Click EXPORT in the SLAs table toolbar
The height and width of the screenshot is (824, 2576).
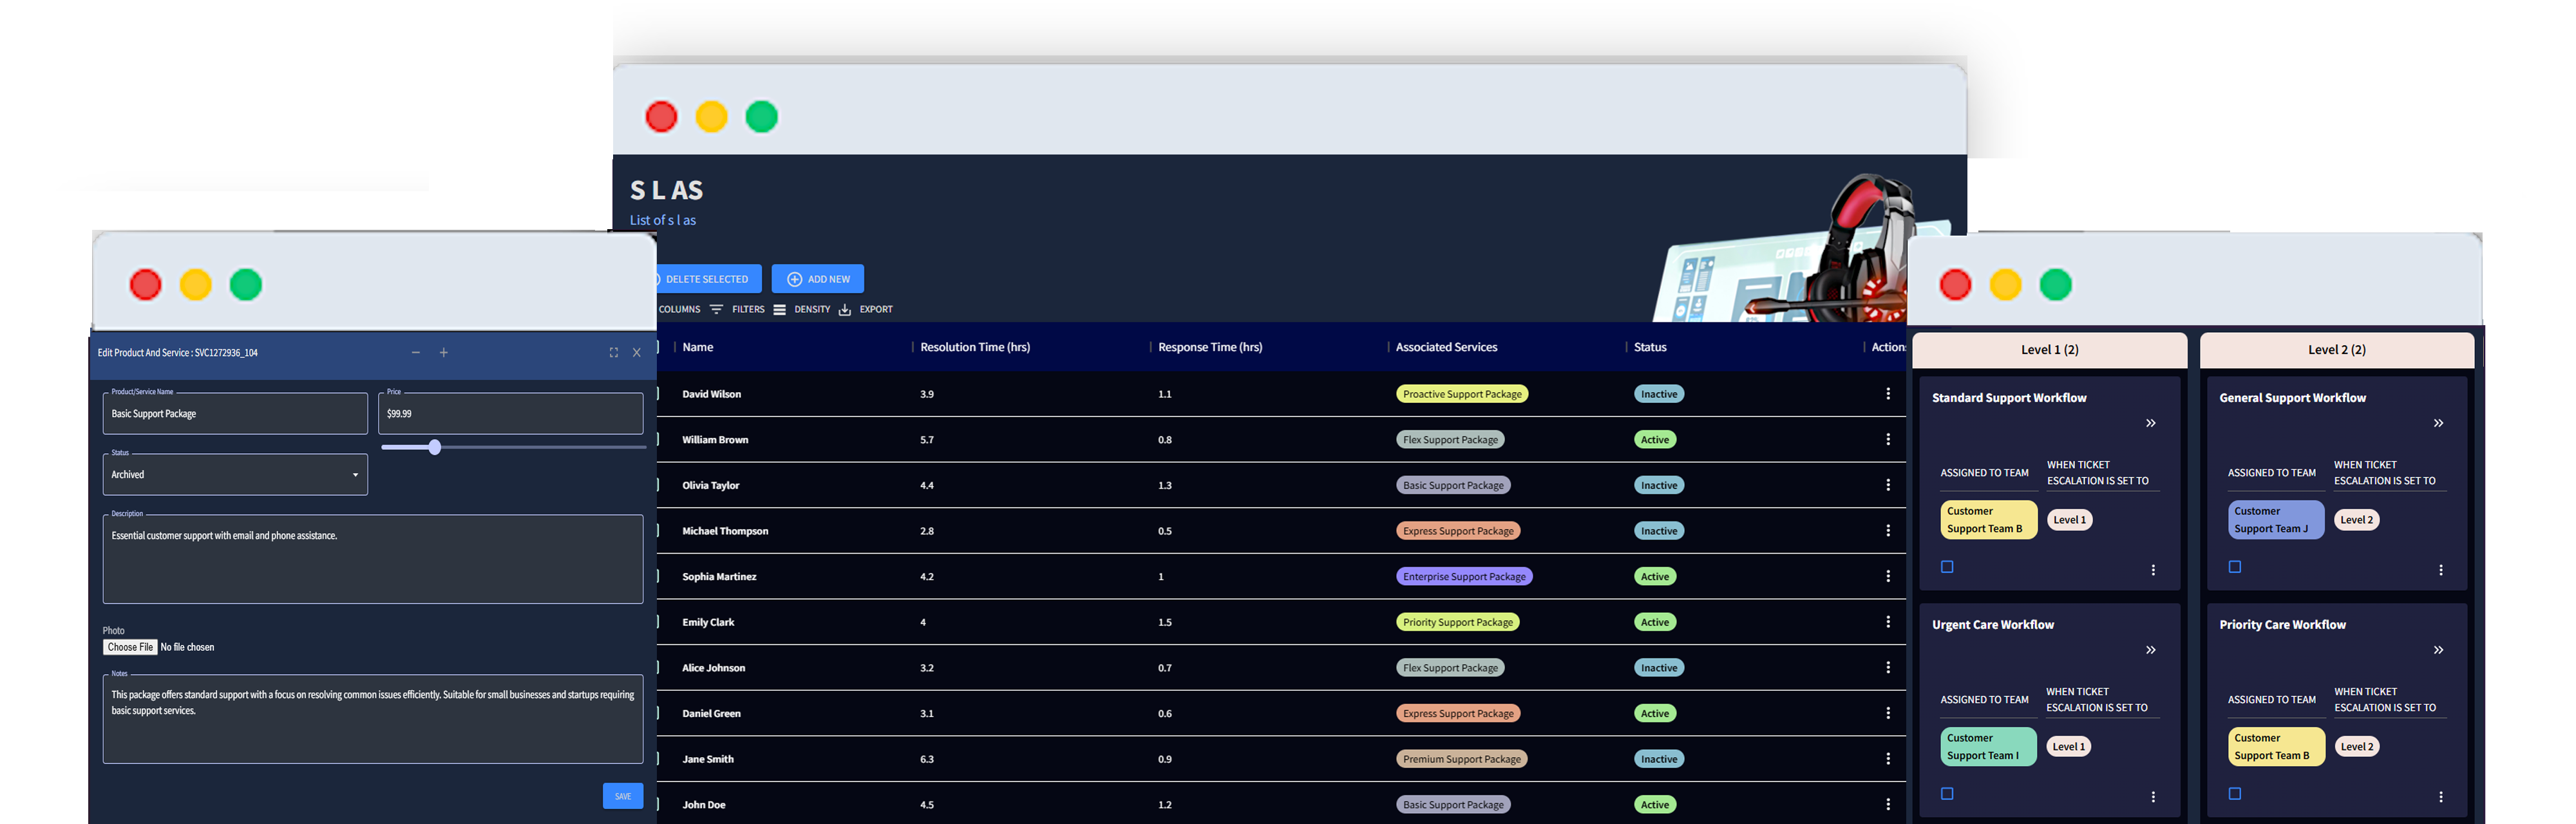(x=866, y=310)
